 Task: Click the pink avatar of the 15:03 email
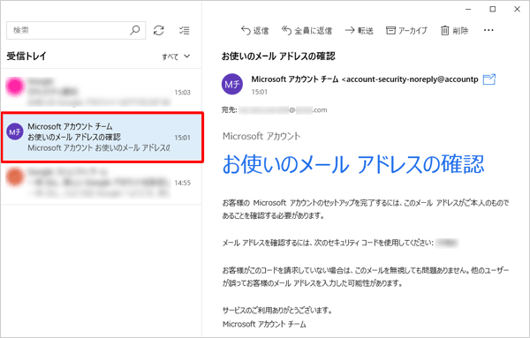click(15, 86)
